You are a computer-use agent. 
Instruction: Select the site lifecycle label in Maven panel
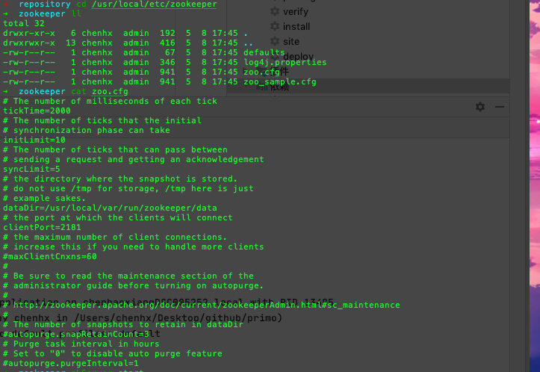291,42
